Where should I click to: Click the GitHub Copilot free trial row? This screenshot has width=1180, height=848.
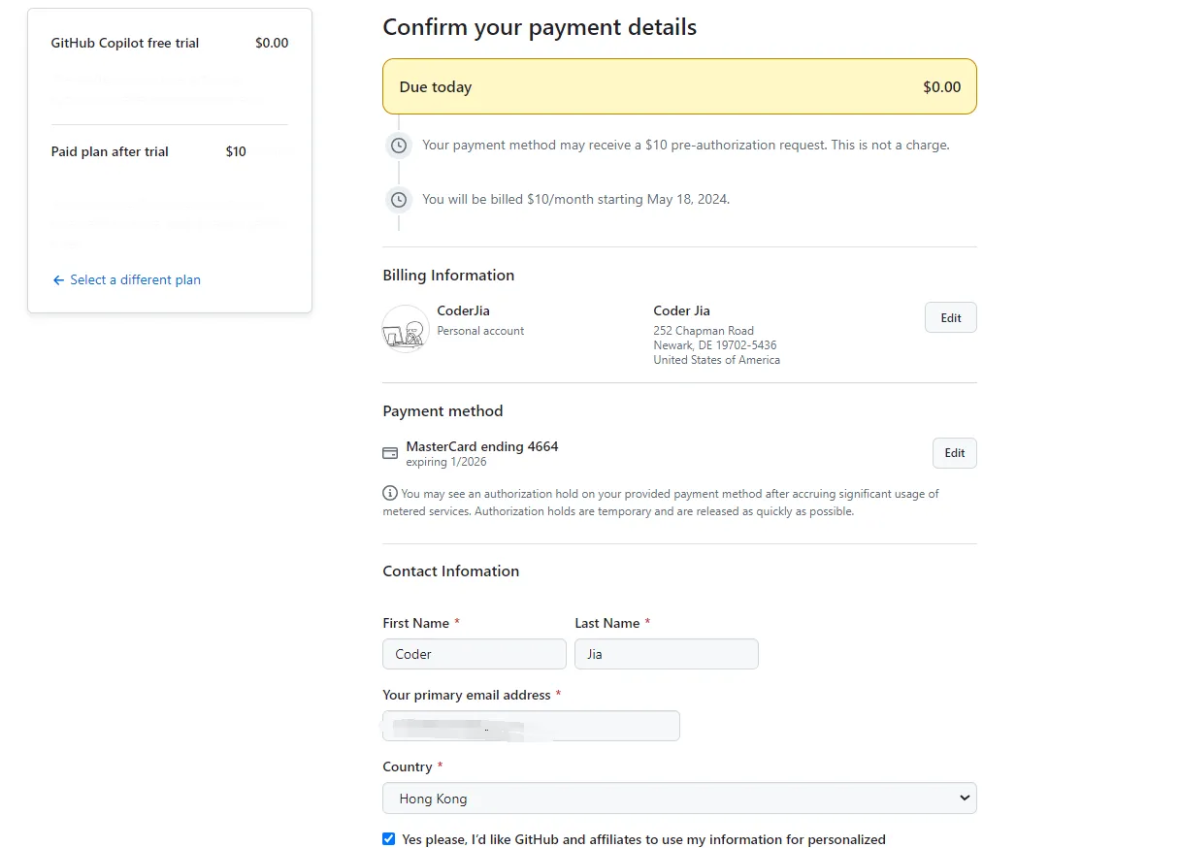[x=170, y=44]
